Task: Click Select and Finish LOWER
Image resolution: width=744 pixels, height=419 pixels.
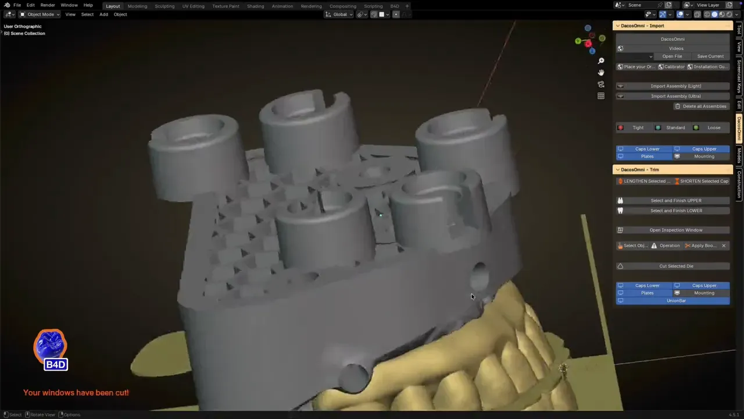Action: click(x=673, y=211)
